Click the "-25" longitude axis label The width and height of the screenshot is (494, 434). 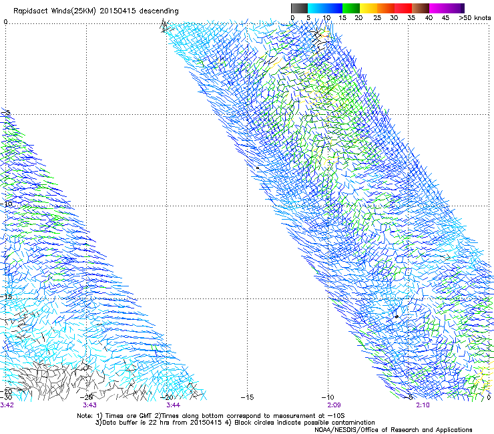[86, 397]
